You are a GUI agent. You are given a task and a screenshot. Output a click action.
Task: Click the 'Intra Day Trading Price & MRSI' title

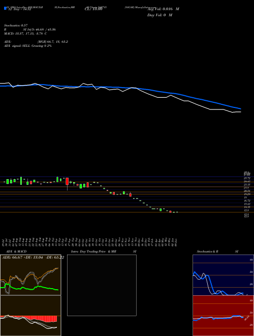(104, 251)
